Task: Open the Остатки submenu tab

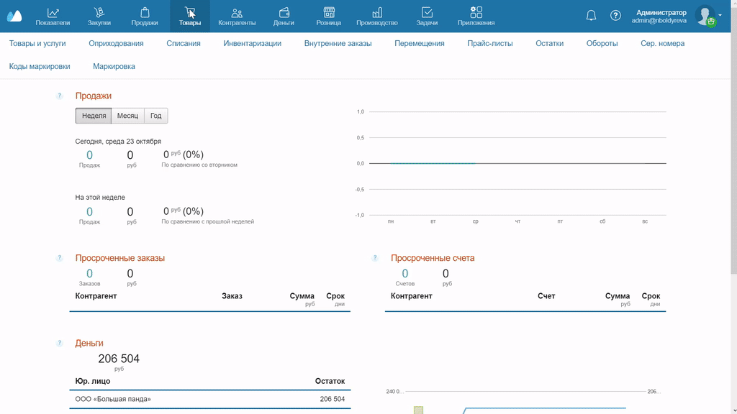Action: tap(549, 43)
